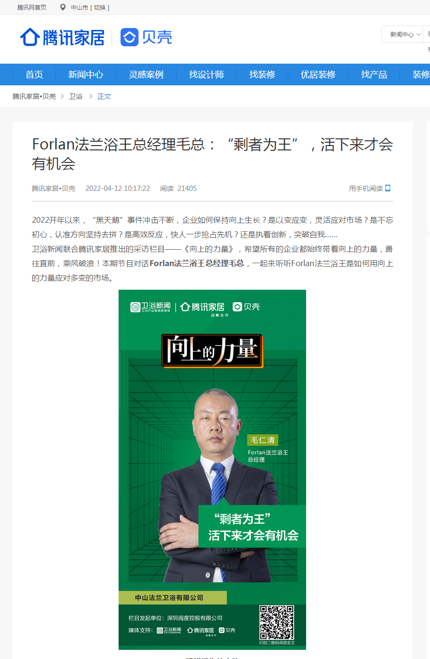Open the 腾讯网首页 link in the top bar
Screen dimensions: 430x659
coord(32,7)
